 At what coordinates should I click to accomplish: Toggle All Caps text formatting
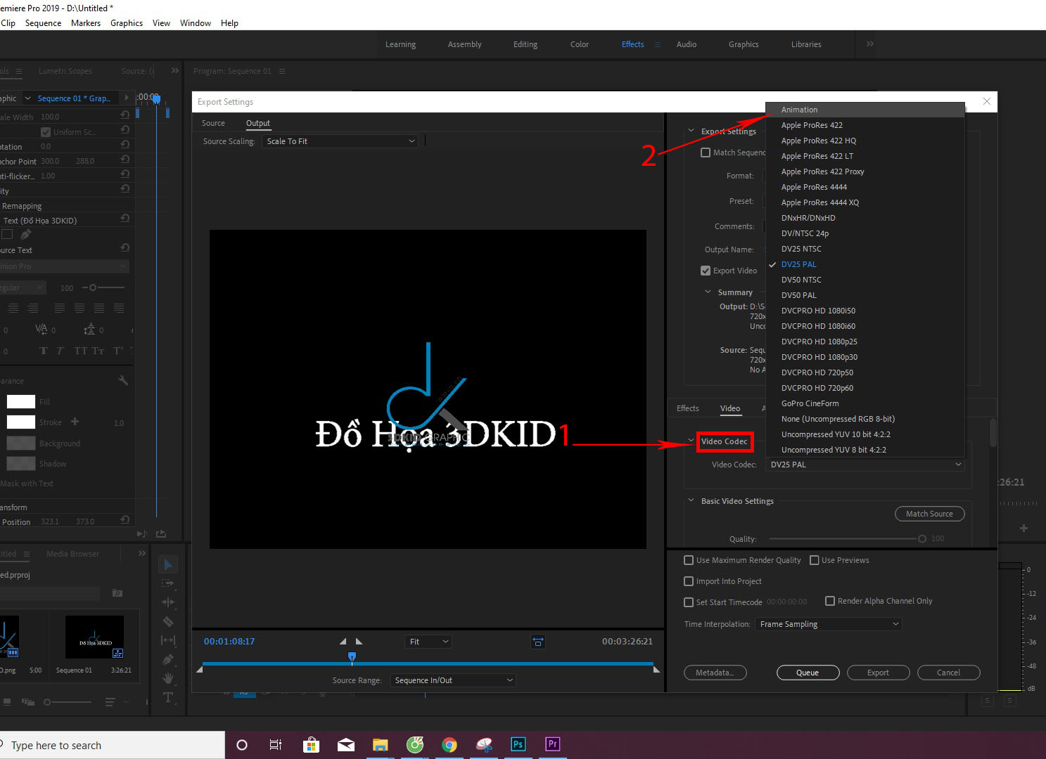80,350
